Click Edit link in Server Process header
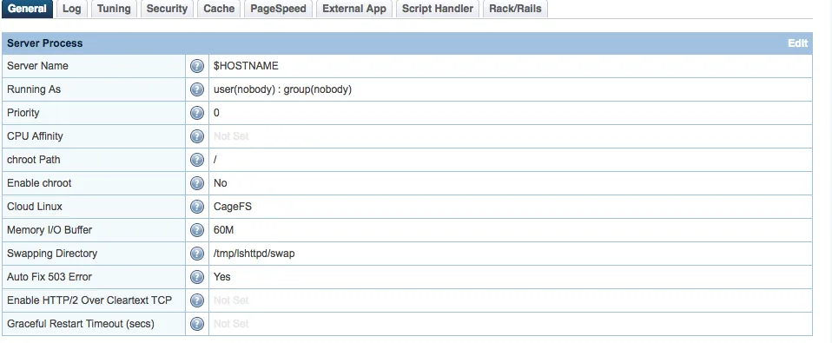 797,43
